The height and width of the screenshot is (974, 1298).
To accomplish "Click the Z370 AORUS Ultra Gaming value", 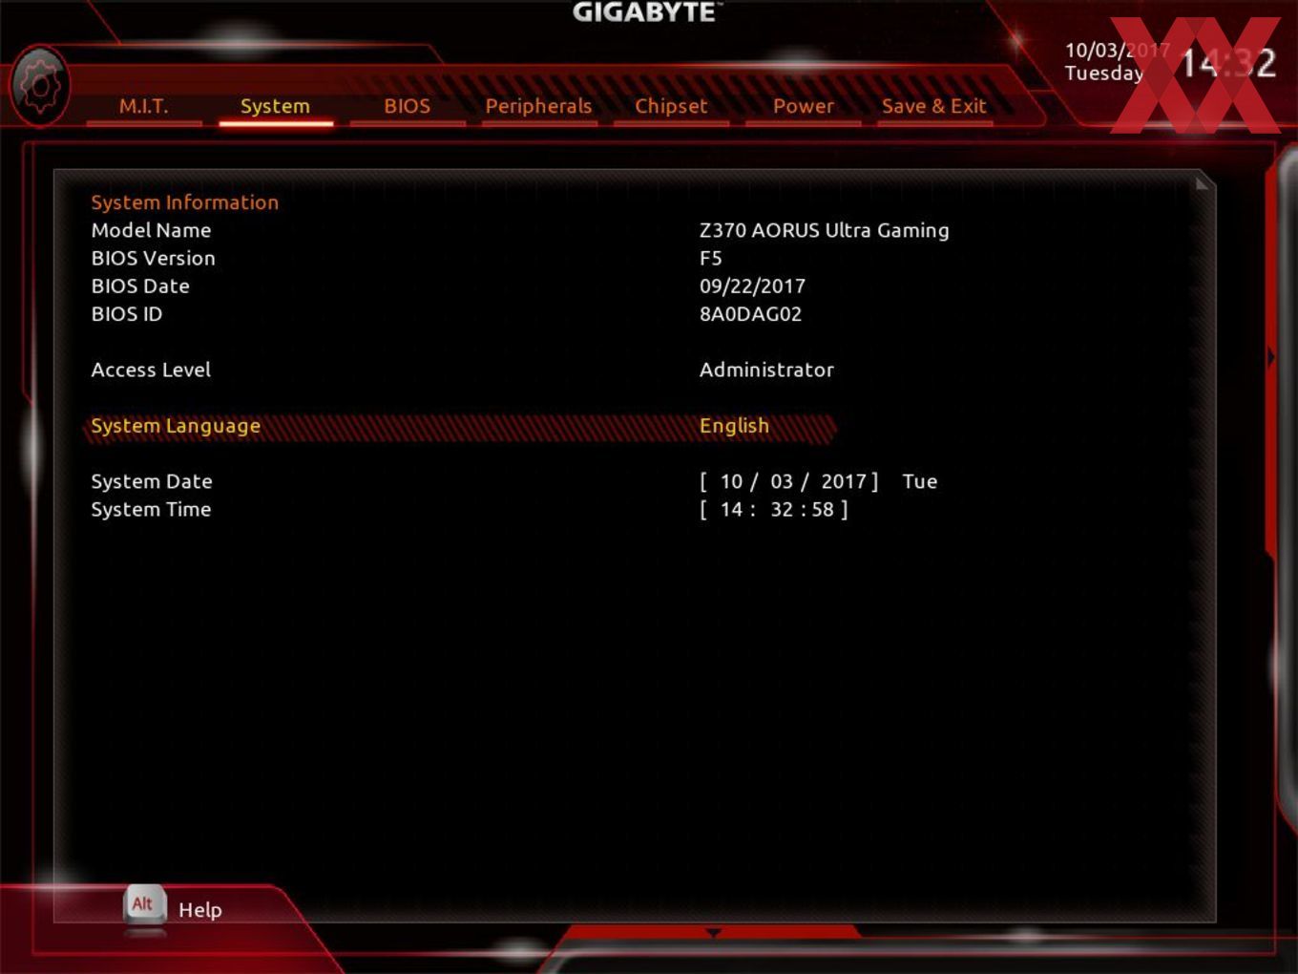I will (824, 230).
